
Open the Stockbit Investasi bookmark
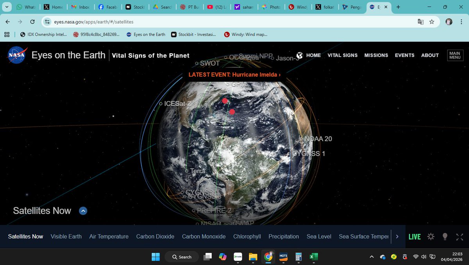tap(193, 34)
